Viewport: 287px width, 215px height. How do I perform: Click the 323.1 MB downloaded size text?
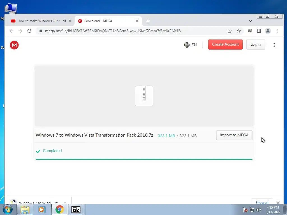coord(166,136)
